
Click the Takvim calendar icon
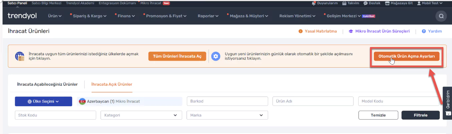click(345, 3)
